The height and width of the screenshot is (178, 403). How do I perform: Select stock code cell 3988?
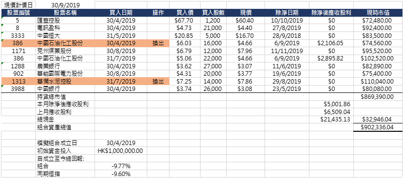click(x=19, y=89)
